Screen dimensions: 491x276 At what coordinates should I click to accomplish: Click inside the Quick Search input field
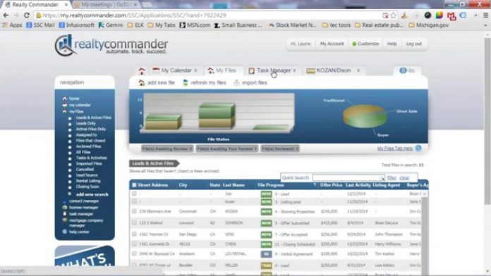coord(346,178)
